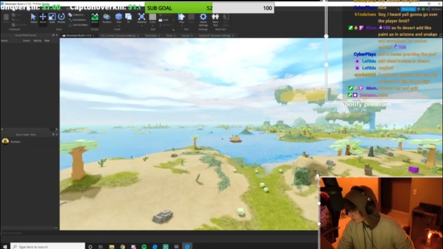Toggle Collisions option
This screenshot has width=443, height=249.
[x=76, y=15]
